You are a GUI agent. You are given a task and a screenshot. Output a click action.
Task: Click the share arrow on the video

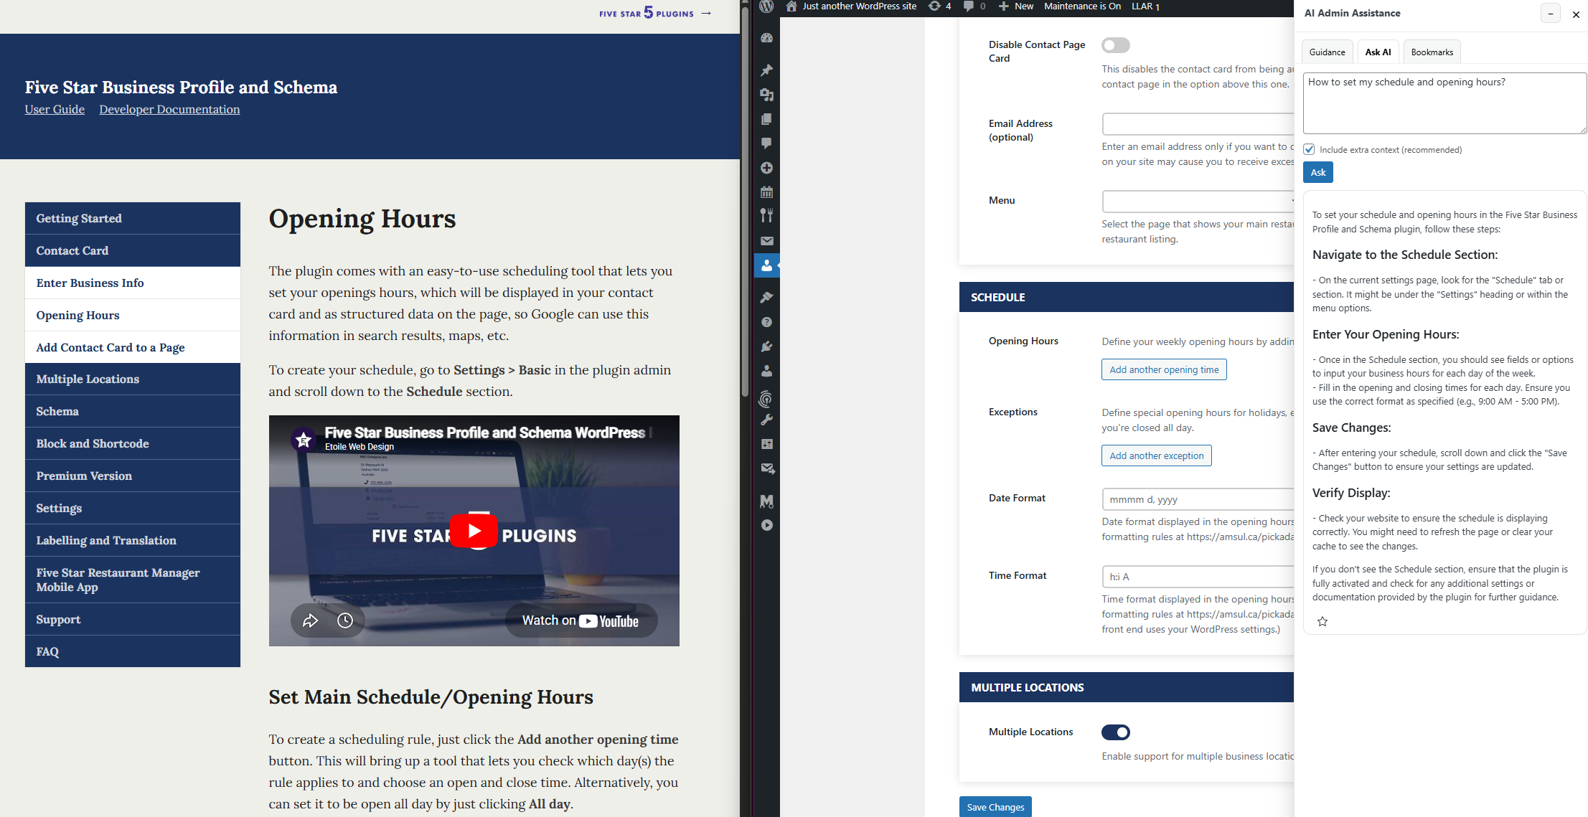(x=310, y=620)
